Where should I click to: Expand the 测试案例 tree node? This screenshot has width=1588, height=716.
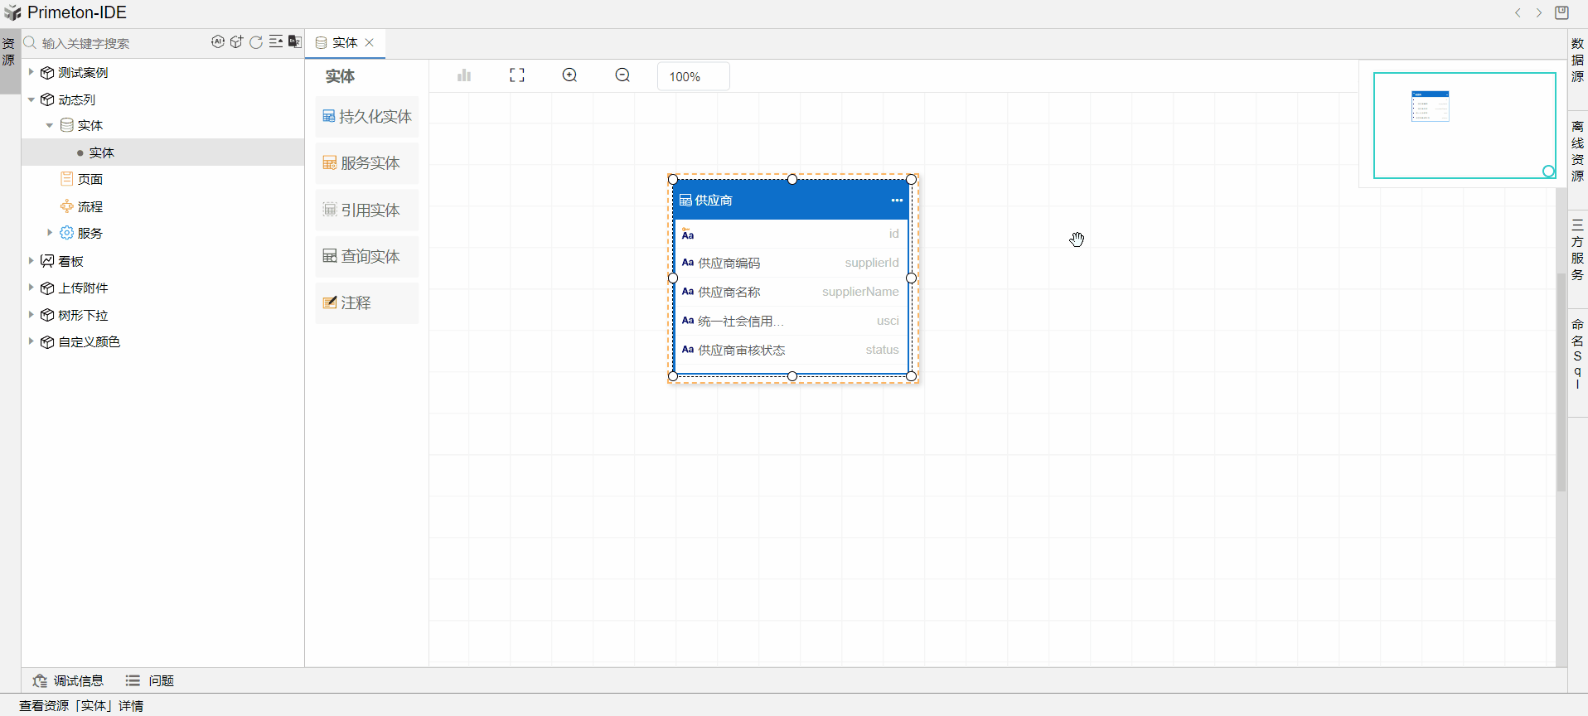tap(31, 73)
